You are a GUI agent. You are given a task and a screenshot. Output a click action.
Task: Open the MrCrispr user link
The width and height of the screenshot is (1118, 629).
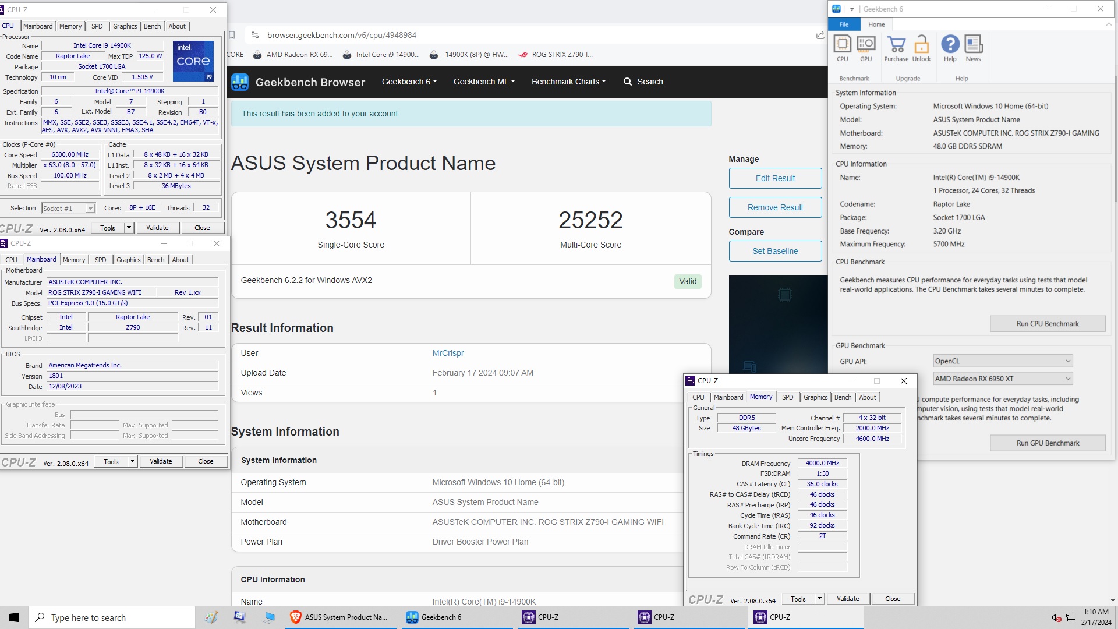click(448, 353)
